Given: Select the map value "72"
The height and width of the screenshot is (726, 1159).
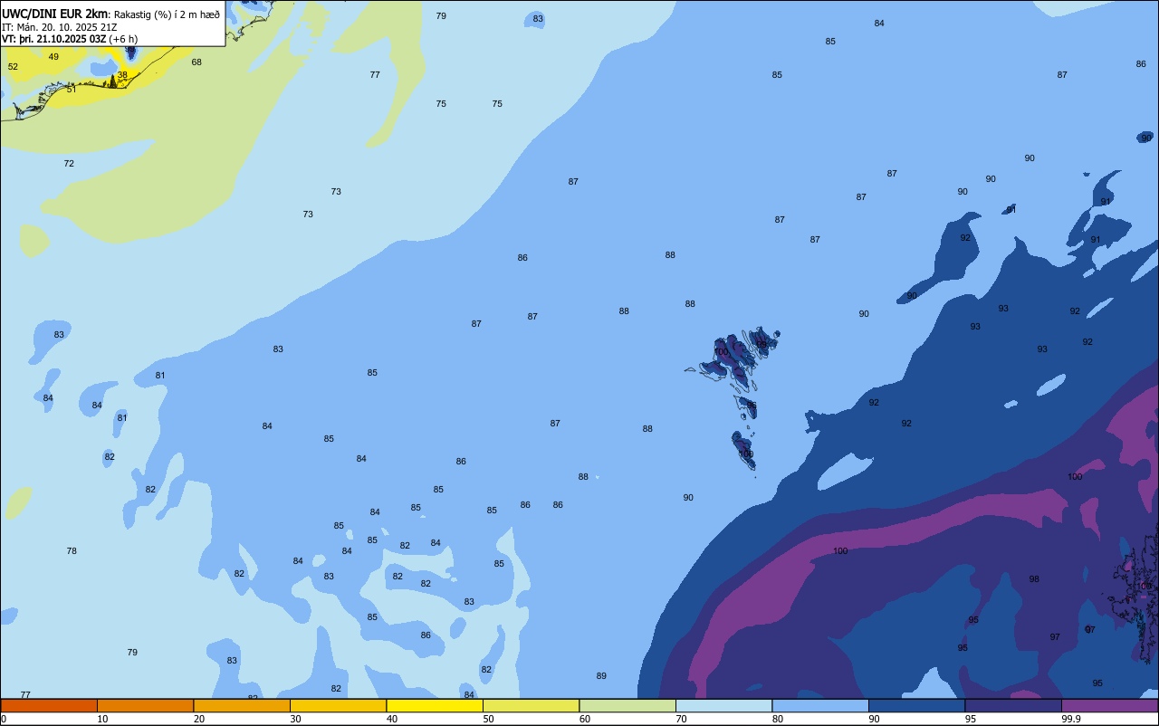Looking at the screenshot, I should point(69,164).
